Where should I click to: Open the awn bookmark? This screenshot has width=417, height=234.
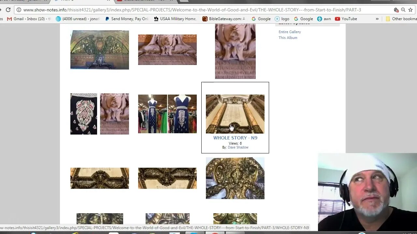coord(324,19)
